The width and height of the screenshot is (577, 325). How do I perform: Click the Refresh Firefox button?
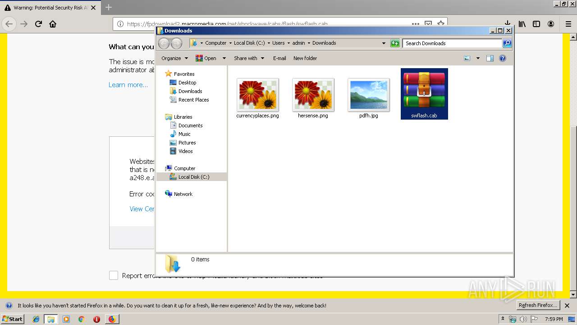tap(538, 305)
